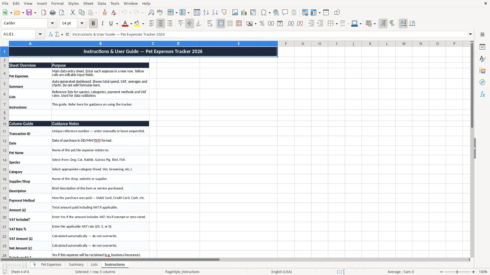490x275 pixels.
Task: Toggle Wrap Text
Action: tap(210, 24)
